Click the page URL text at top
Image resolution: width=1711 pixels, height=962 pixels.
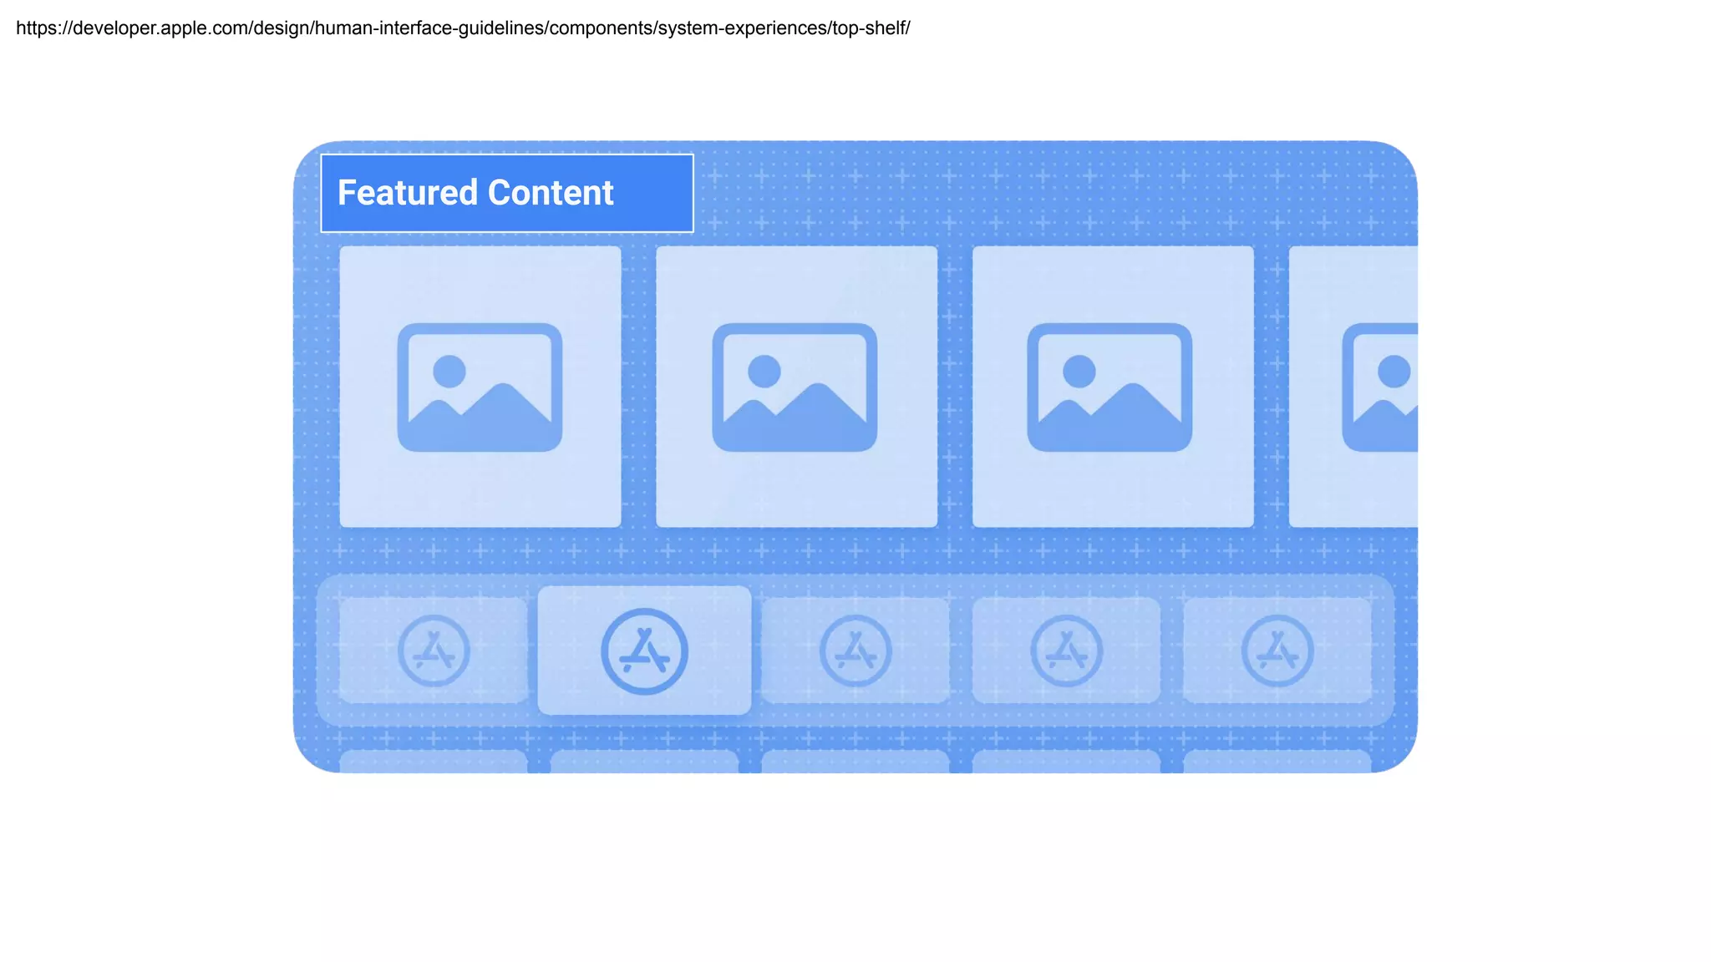(x=463, y=28)
